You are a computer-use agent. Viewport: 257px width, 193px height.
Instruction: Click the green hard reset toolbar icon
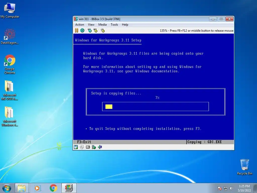(x=82, y=30)
